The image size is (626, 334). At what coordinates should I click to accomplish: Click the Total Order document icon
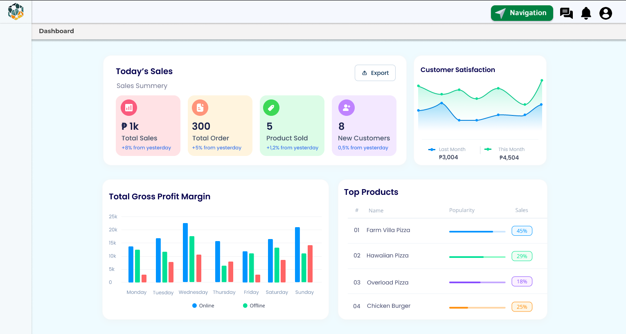[x=200, y=108]
